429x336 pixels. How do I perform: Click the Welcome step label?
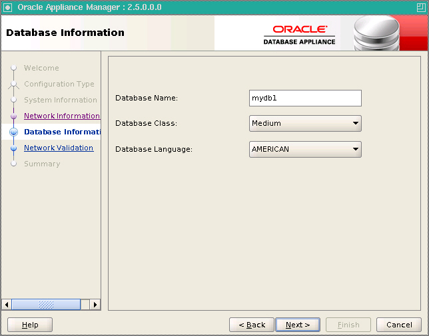coord(41,68)
